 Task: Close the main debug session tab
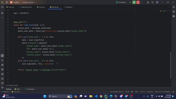(22, 89)
